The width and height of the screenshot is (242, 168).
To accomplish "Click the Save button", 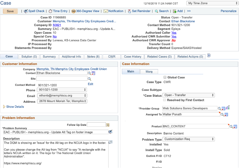I will [10, 11].
